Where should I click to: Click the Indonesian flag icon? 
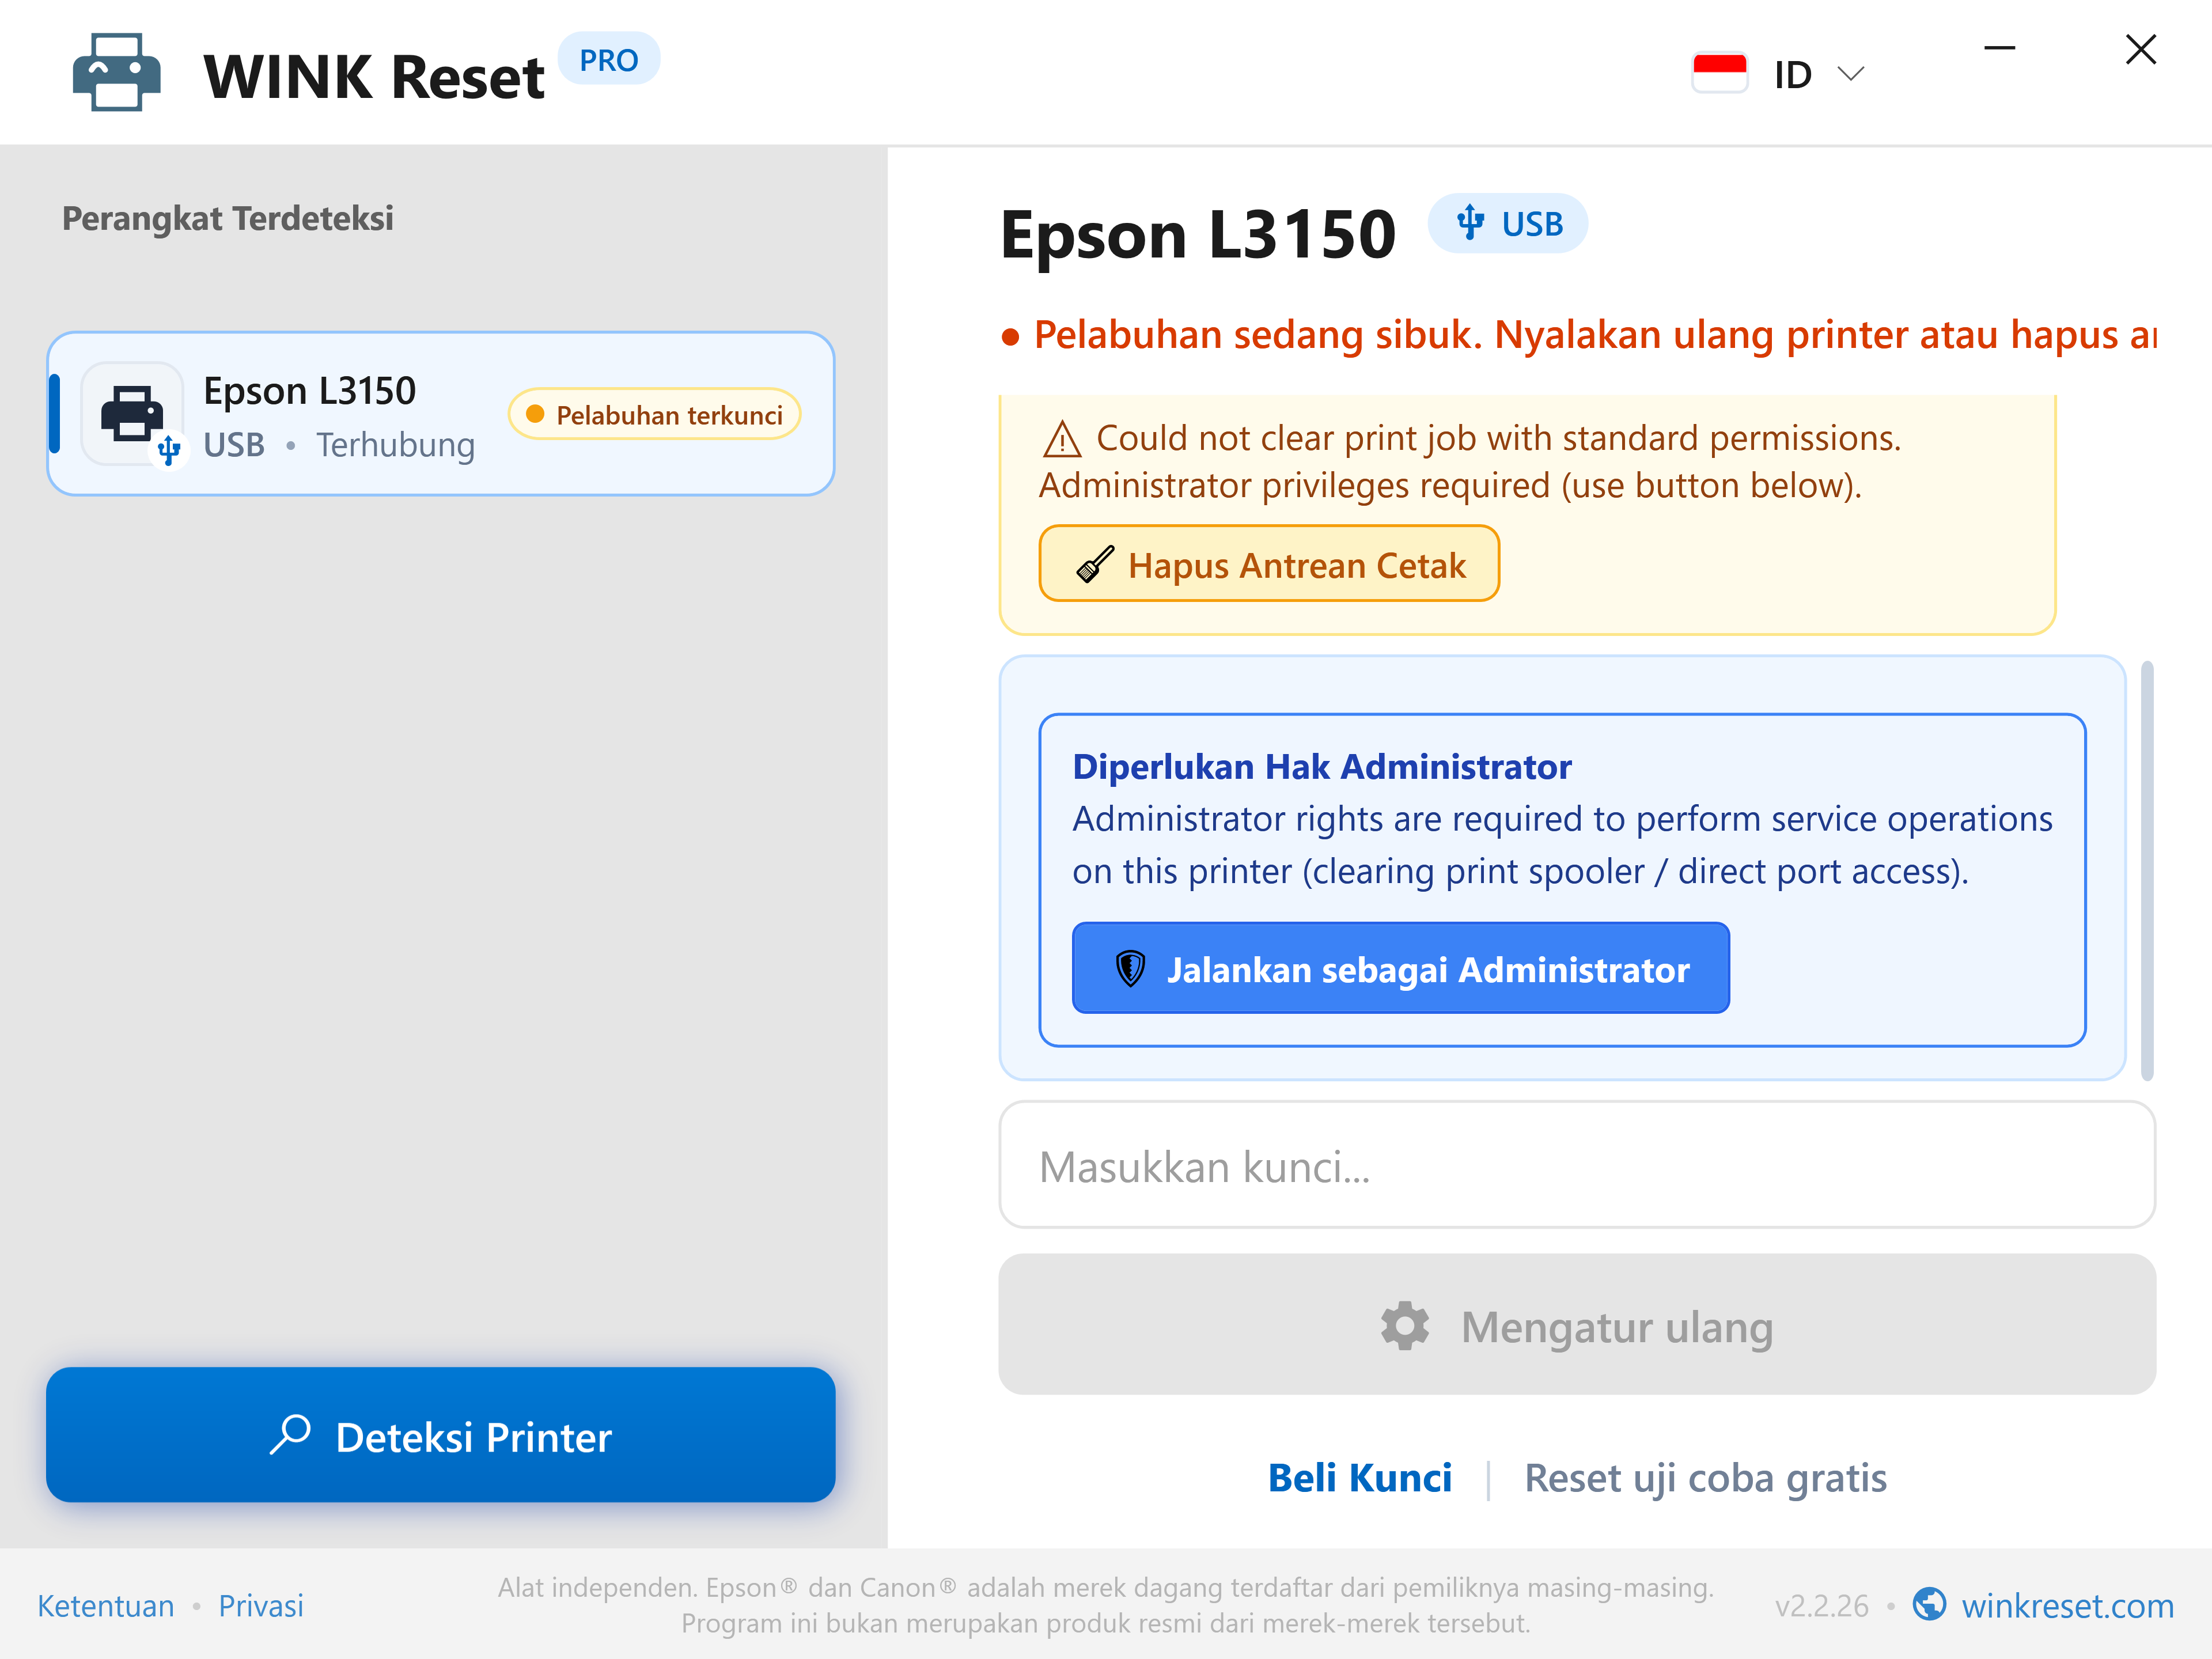pos(1719,73)
